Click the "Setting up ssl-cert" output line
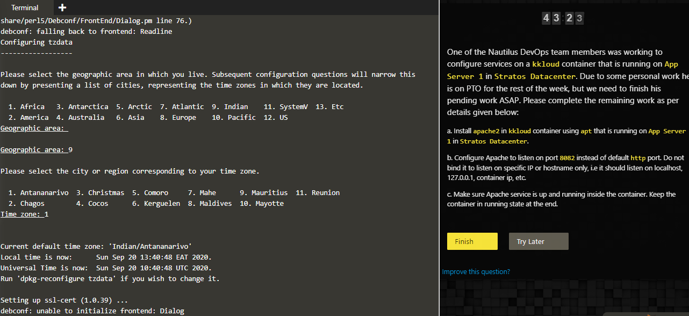 [x=64, y=300]
